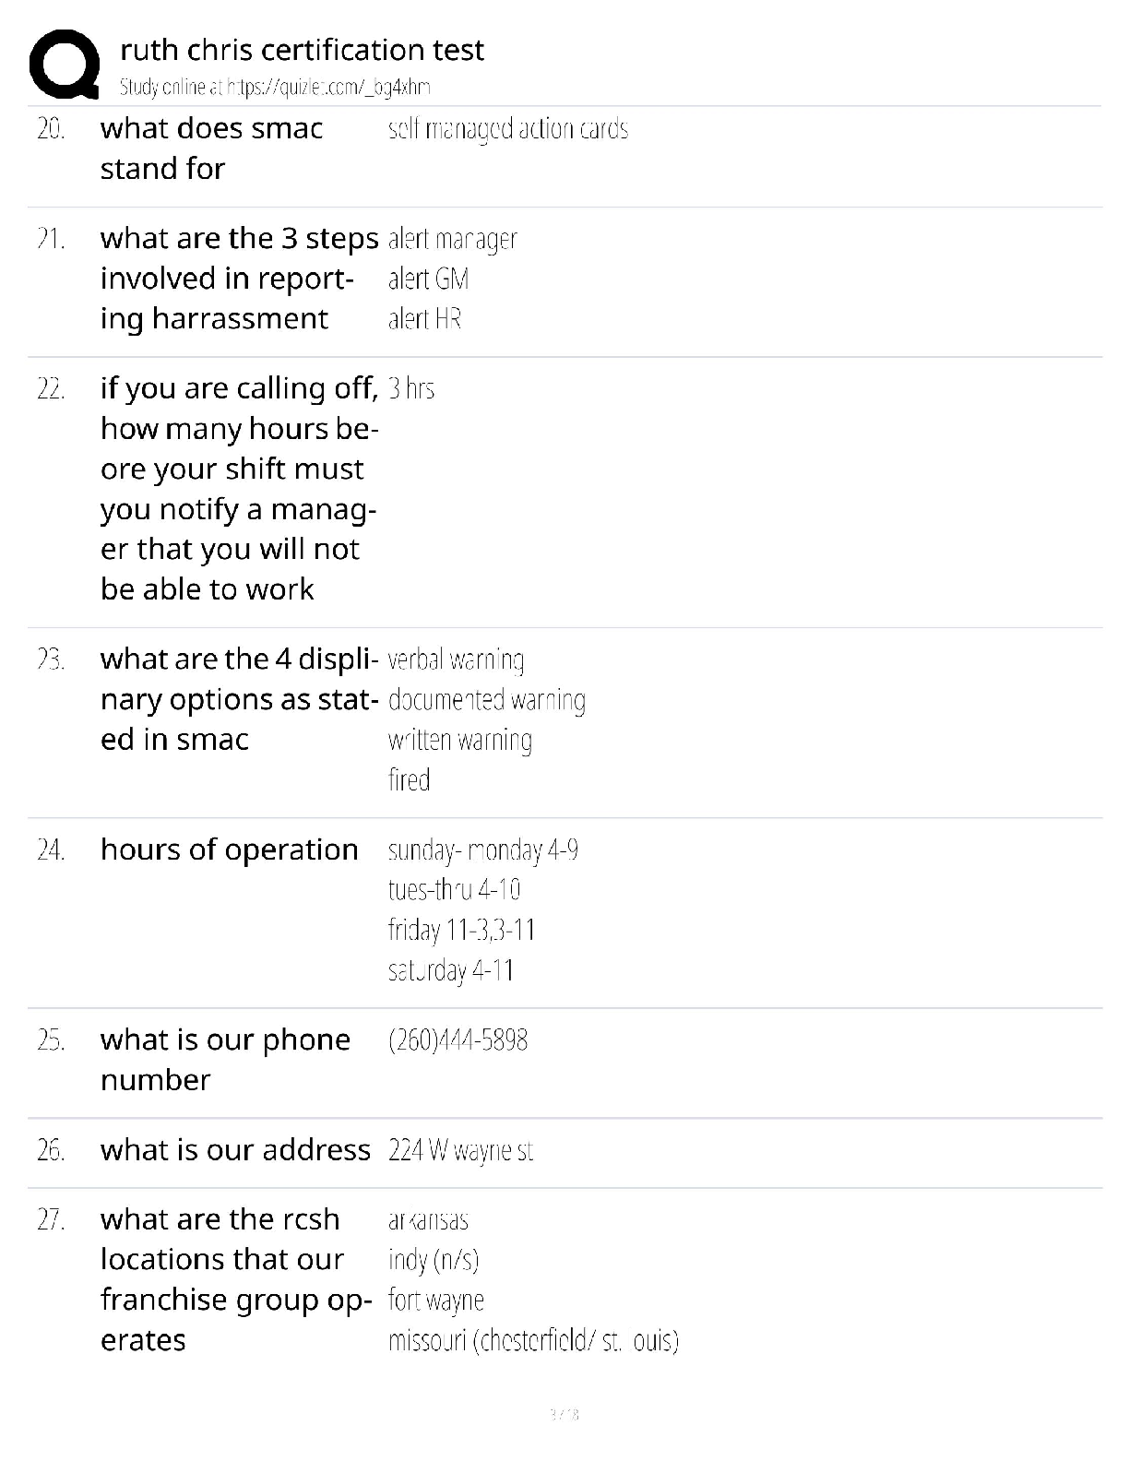The height and width of the screenshot is (1461, 1129).
Task: Select question 22 about calling off
Action: click(239, 488)
